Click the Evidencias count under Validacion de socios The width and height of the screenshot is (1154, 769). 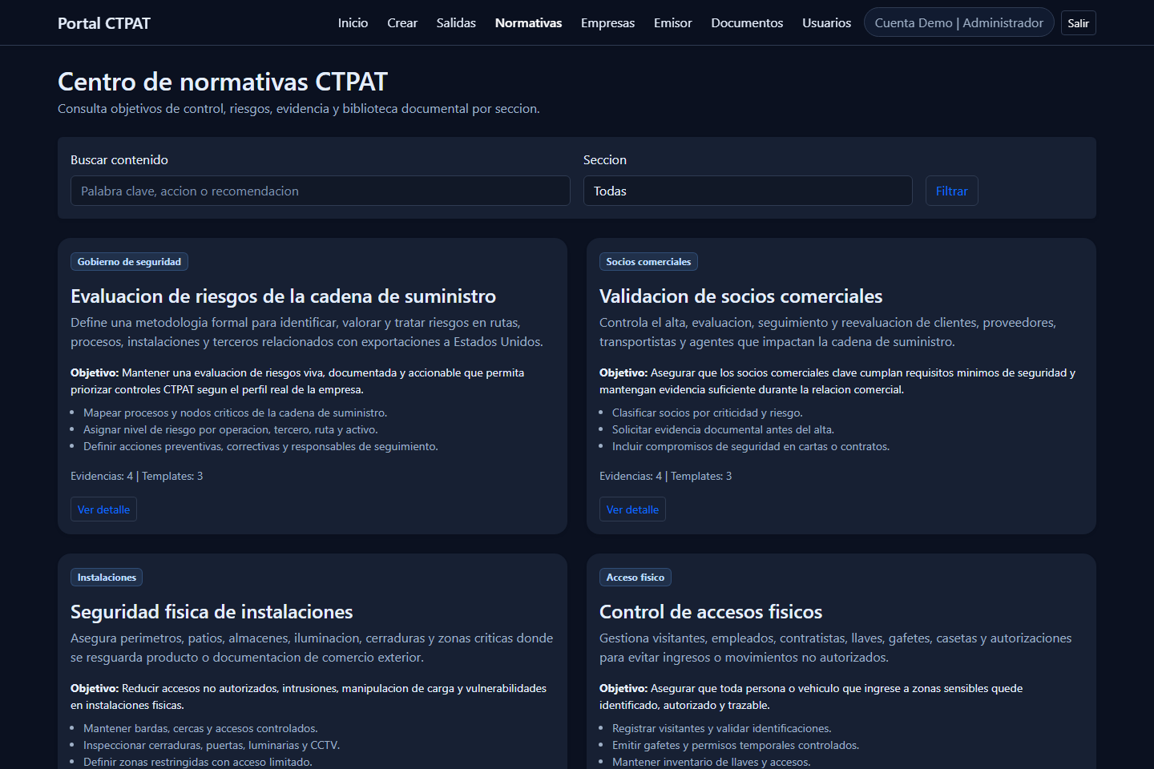coord(631,476)
